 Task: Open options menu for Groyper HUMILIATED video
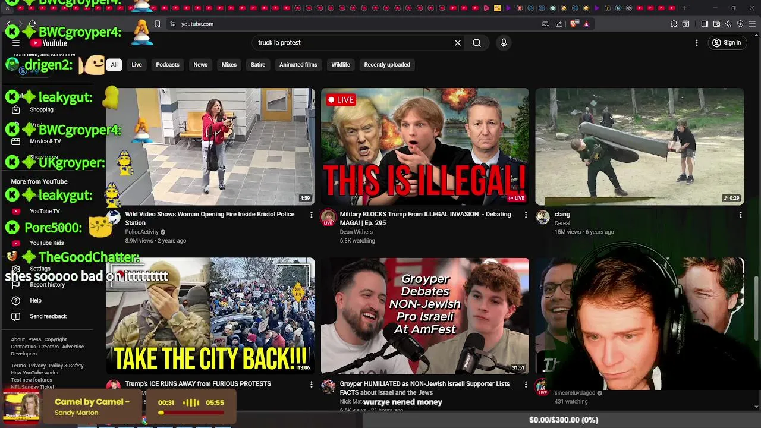pyautogui.click(x=526, y=385)
